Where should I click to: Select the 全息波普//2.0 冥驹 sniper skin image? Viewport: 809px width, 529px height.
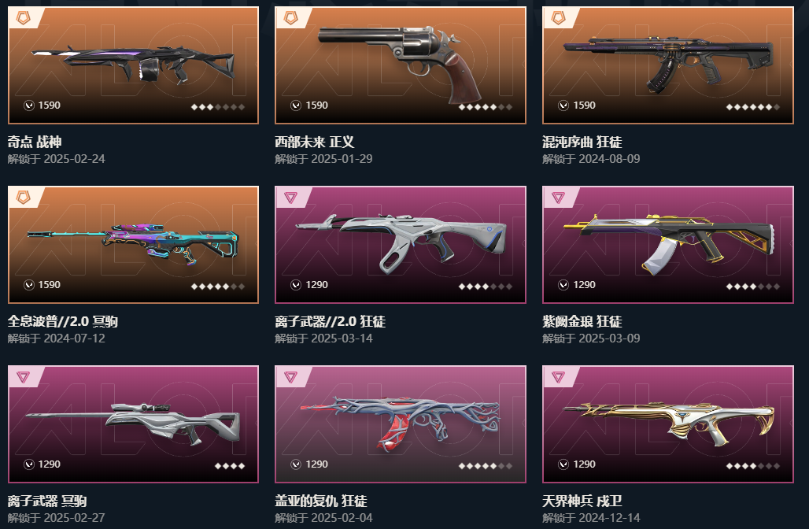coord(133,243)
